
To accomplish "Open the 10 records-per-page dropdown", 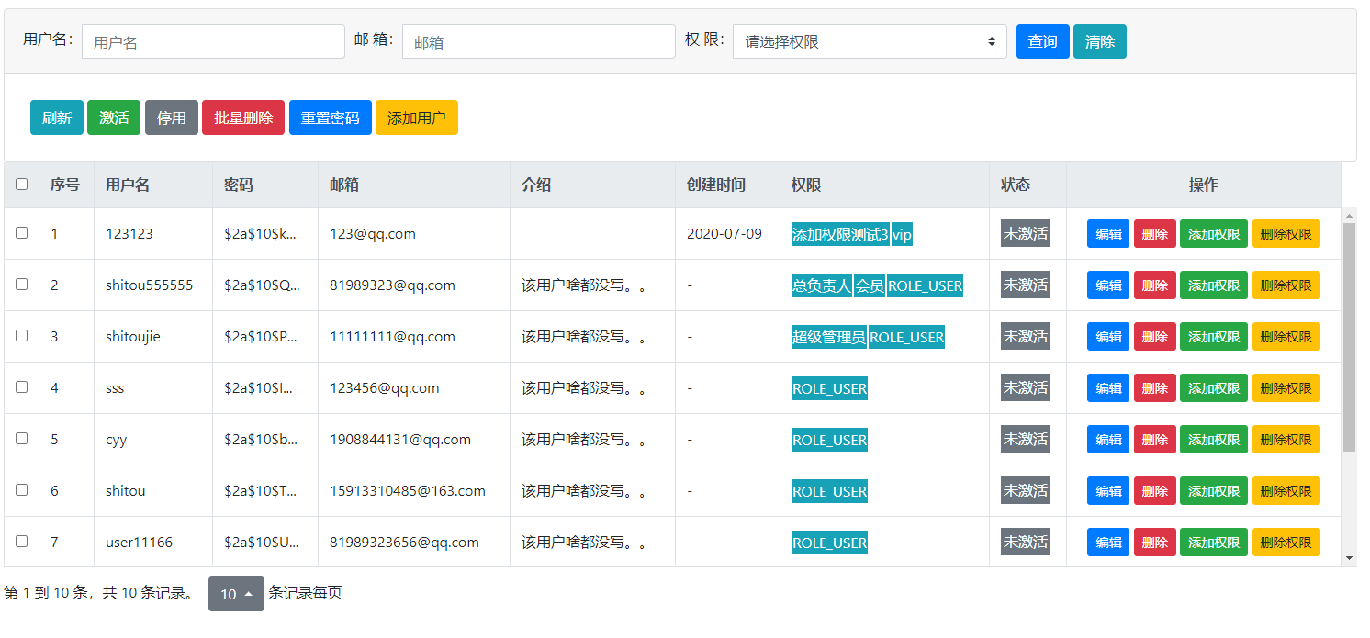I will (236, 594).
